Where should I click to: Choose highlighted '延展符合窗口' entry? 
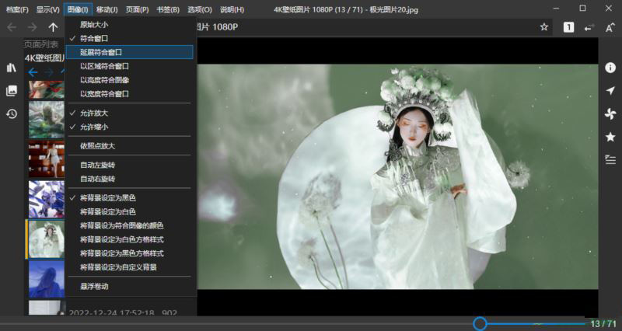(x=129, y=52)
